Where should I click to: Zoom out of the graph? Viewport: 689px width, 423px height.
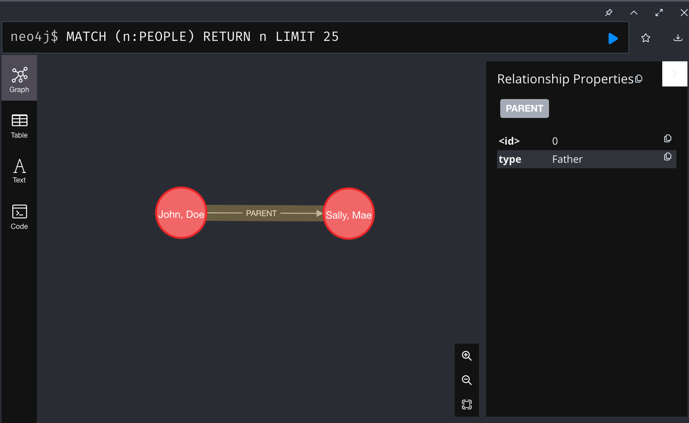(467, 380)
